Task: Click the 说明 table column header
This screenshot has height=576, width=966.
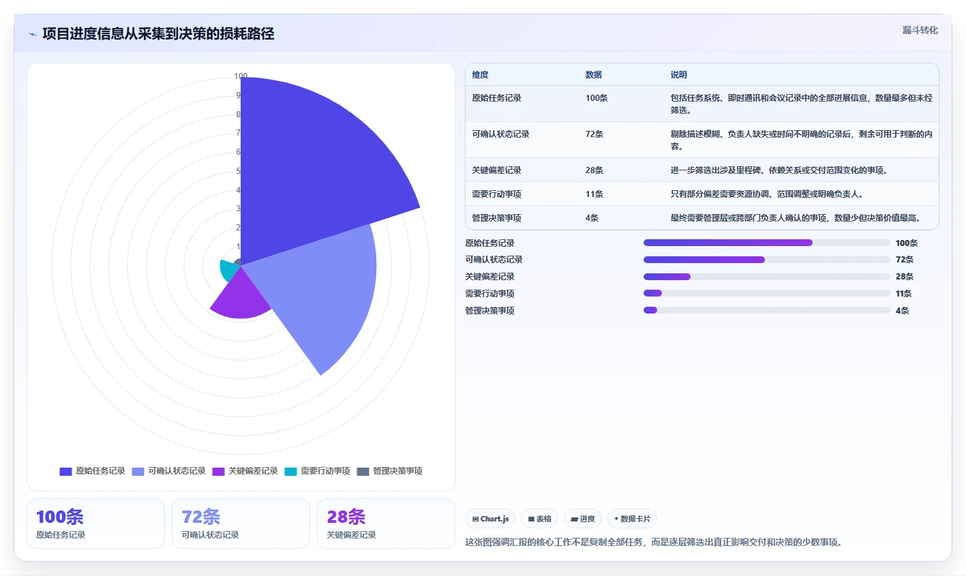Action: (x=678, y=75)
